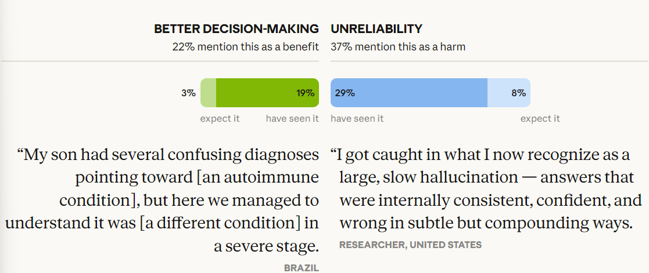Click the 3% label beside the green bar
The image size is (649, 273).
pos(188,93)
